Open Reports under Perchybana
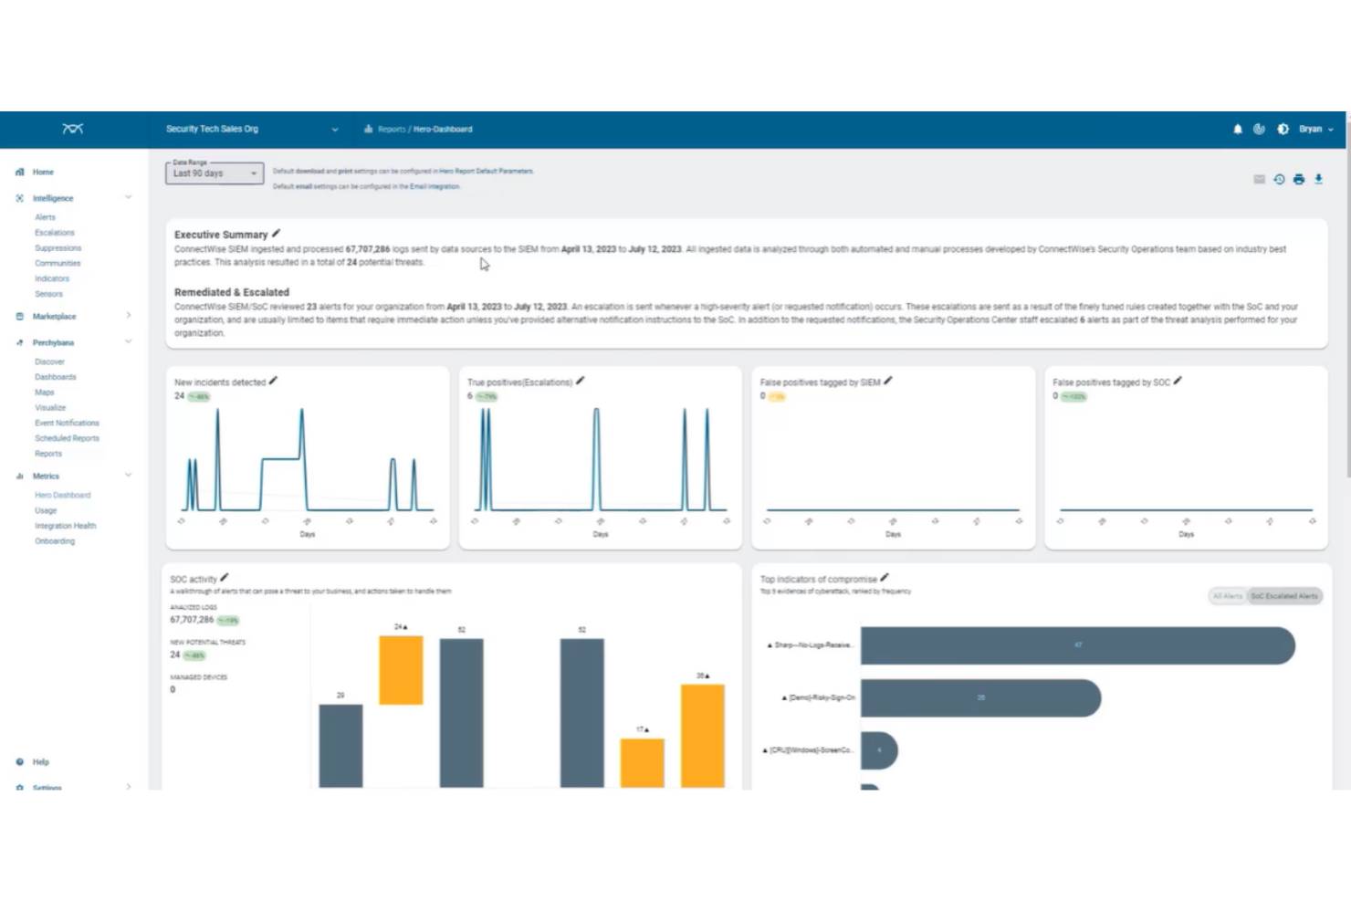1351x901 pixels. click(x=48, y=454)
